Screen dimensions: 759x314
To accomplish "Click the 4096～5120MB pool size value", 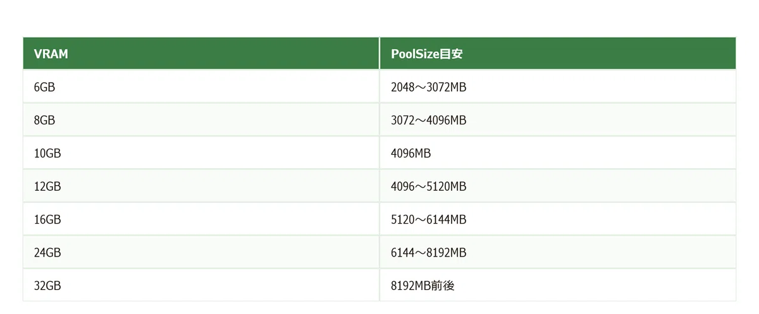I will click(x=429, y=186).
